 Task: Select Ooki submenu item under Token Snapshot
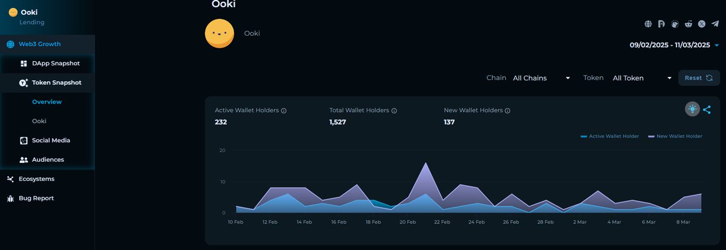coord(39,121)
